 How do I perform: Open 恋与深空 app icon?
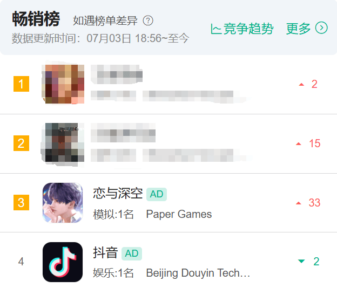coord(63,203)
